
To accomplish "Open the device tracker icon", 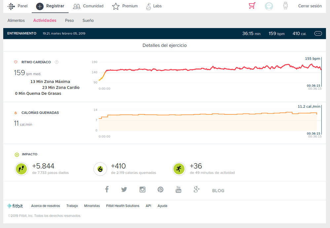I will point(285,6).
